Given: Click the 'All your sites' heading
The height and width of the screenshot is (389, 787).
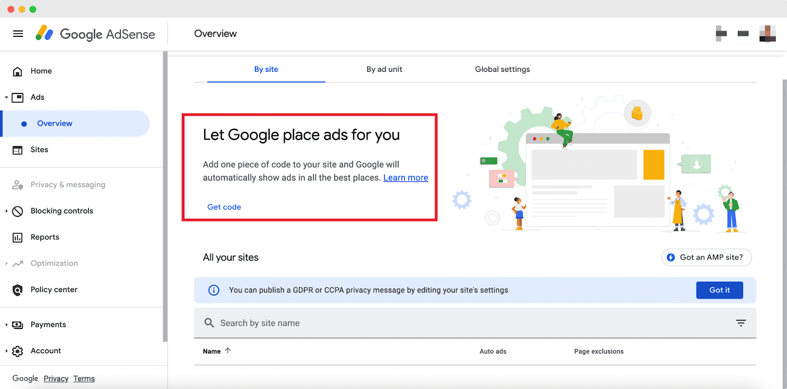Looking at the screenshot, I should pyautogui.click(x=231, y=257).
